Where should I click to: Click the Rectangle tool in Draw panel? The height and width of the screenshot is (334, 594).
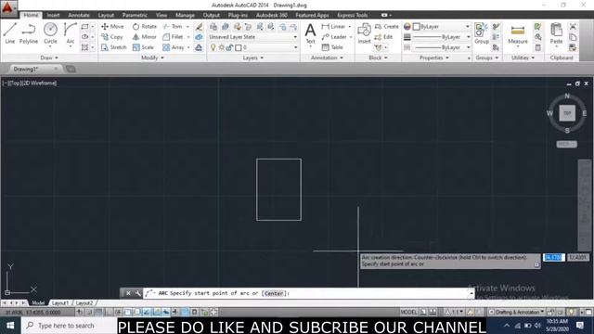[84, 27]
